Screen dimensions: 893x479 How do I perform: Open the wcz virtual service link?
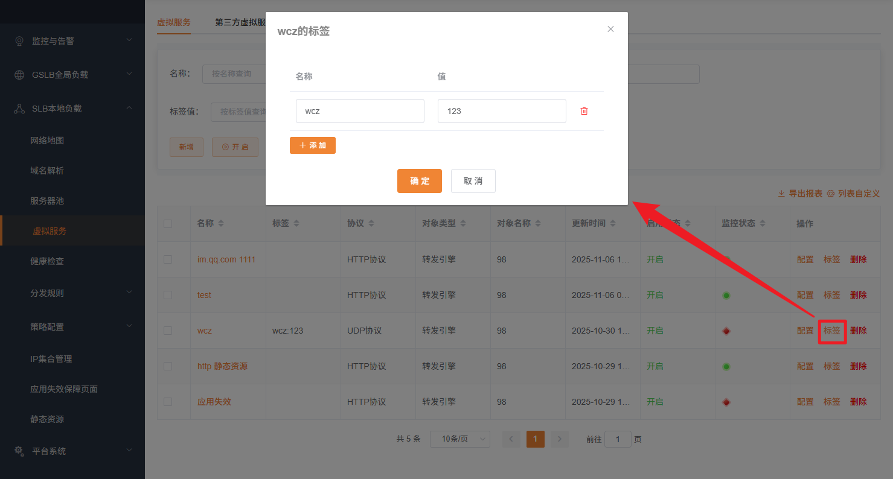(204, 331)
